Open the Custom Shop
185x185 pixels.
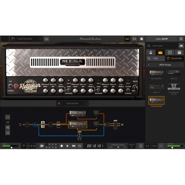pos(161,39)
